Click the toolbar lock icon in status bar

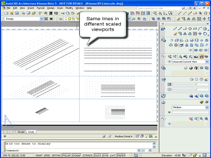pyautogui.click(x=195, y=155)
